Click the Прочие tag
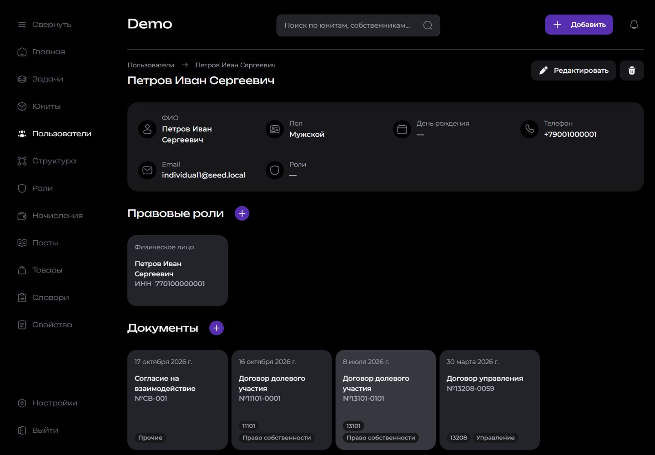The height and width of the screenshot is (455, 655). click(x=150, y=438)
